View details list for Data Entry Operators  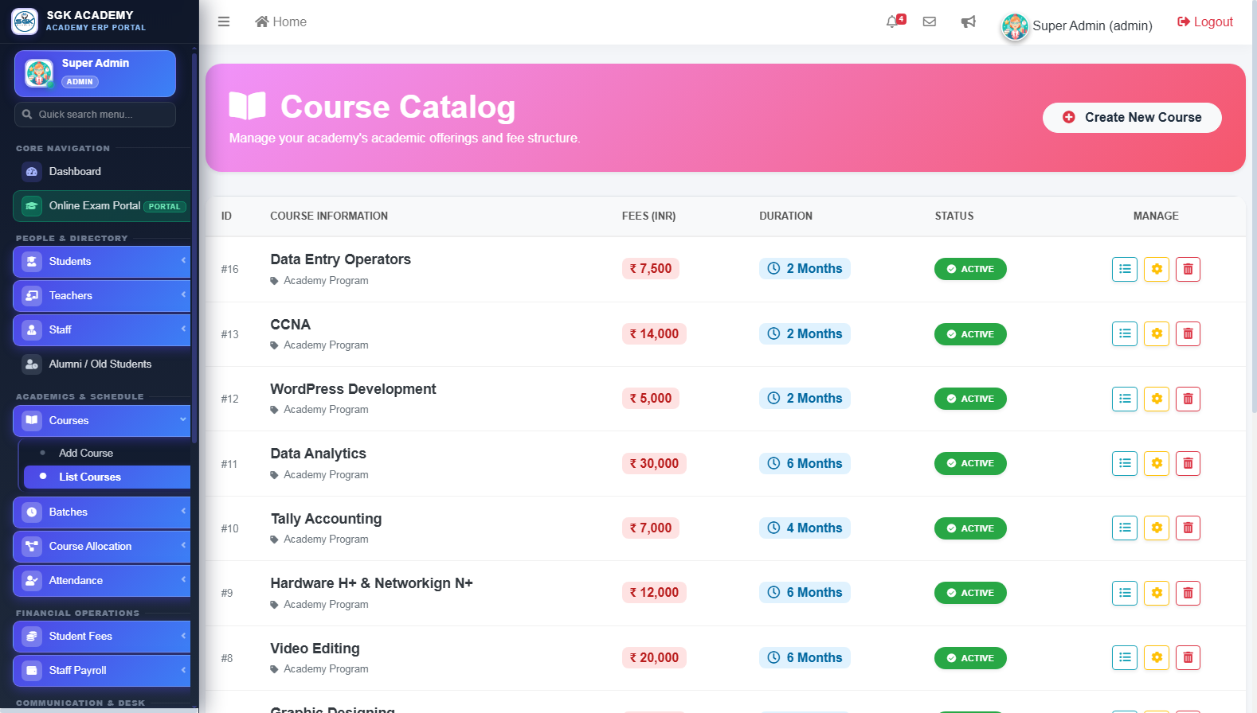pyautogui.click(x=1125, y=269)
